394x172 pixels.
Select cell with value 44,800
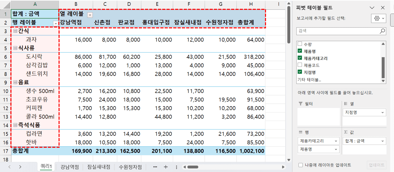(x=157, y=117)
